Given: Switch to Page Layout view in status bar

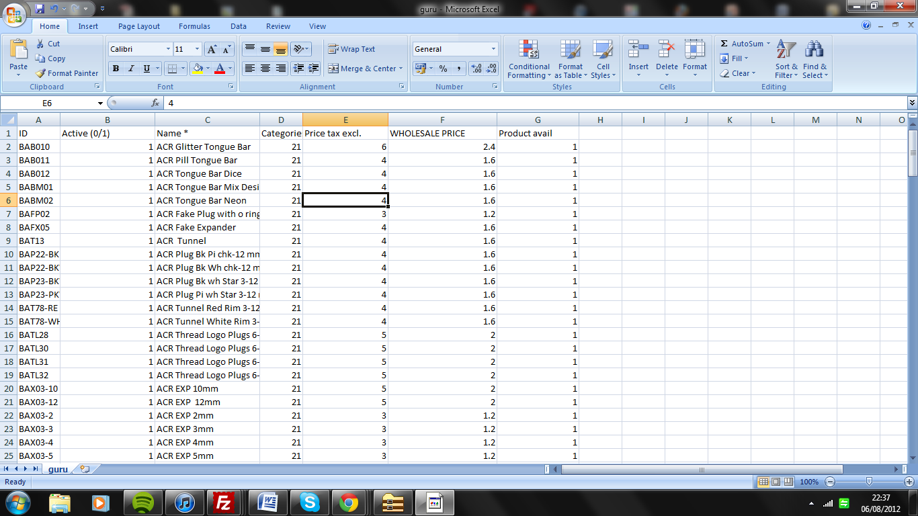Looking at the screenshot, I should (x=776, y=482).
